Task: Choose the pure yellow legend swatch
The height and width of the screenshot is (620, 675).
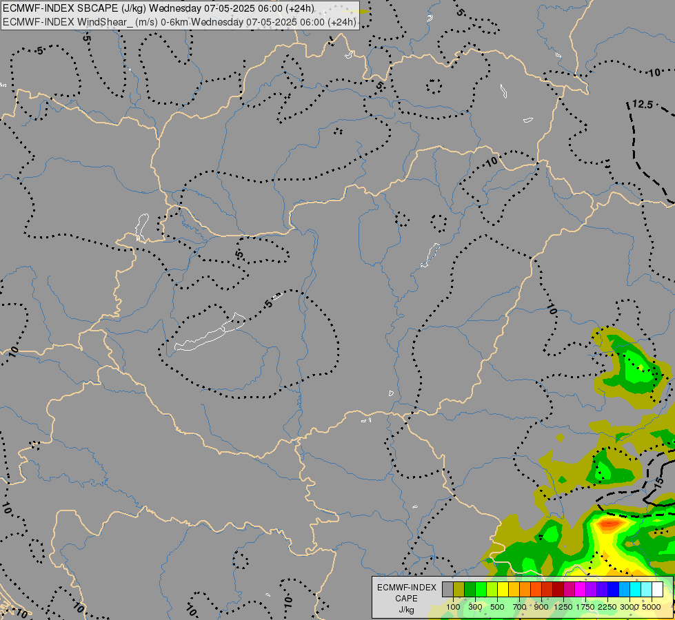Action: click(x=503, y=589)
